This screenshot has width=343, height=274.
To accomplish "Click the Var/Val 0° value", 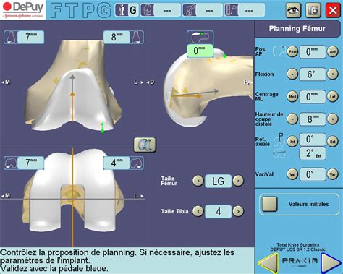I will (x=313, y=174).
